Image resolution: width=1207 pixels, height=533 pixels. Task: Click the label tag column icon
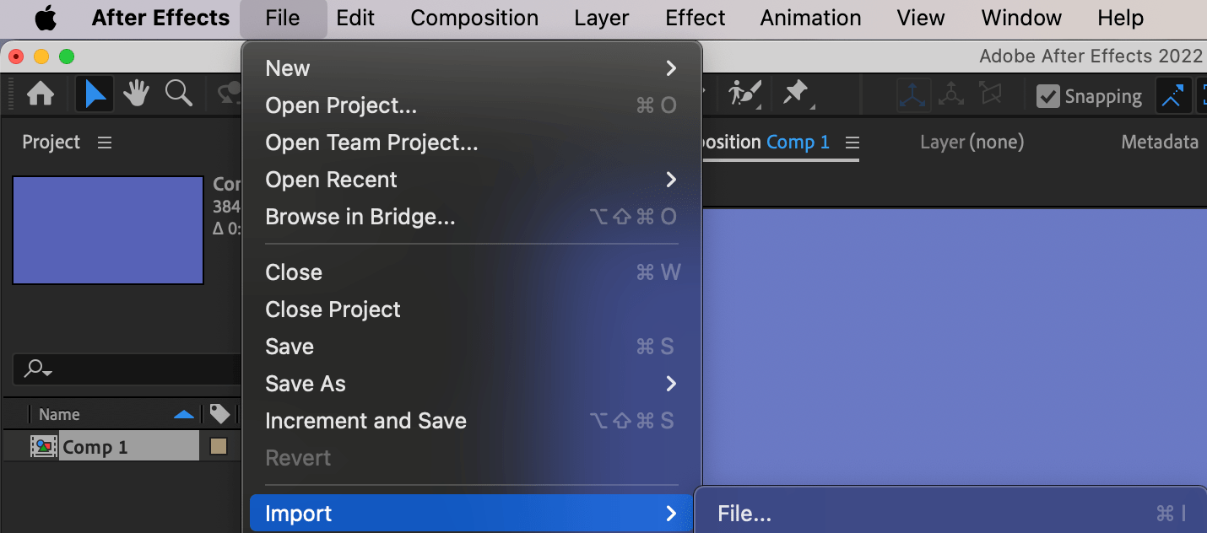(x=219, y=414)
